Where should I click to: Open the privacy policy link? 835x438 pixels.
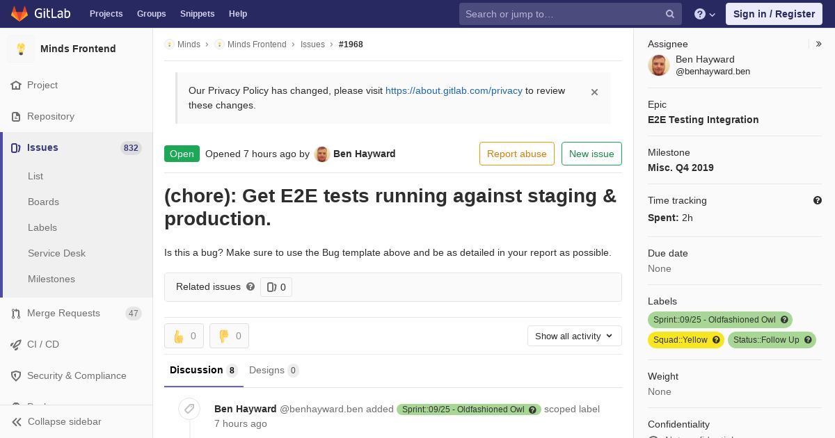click(454, 90)
